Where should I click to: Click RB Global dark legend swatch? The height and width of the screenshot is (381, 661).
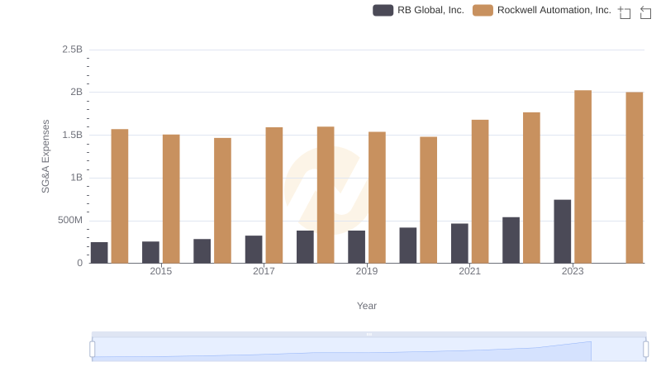pyautogui.click(x=383, y=10)
